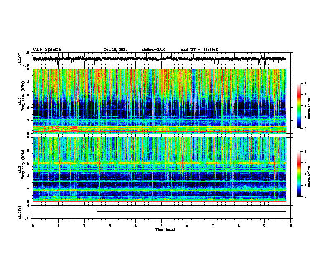Click the ch.1 frequency tick label "6"
The image size is (327, 253).
tap(29, 95)
